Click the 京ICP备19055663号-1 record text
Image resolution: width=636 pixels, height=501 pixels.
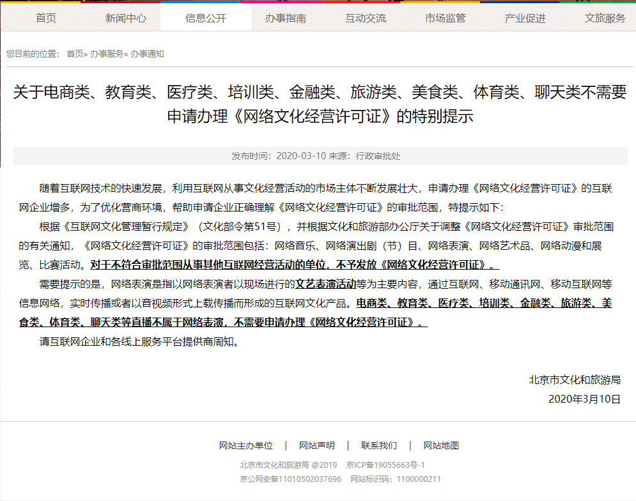[x=385, y=465]
